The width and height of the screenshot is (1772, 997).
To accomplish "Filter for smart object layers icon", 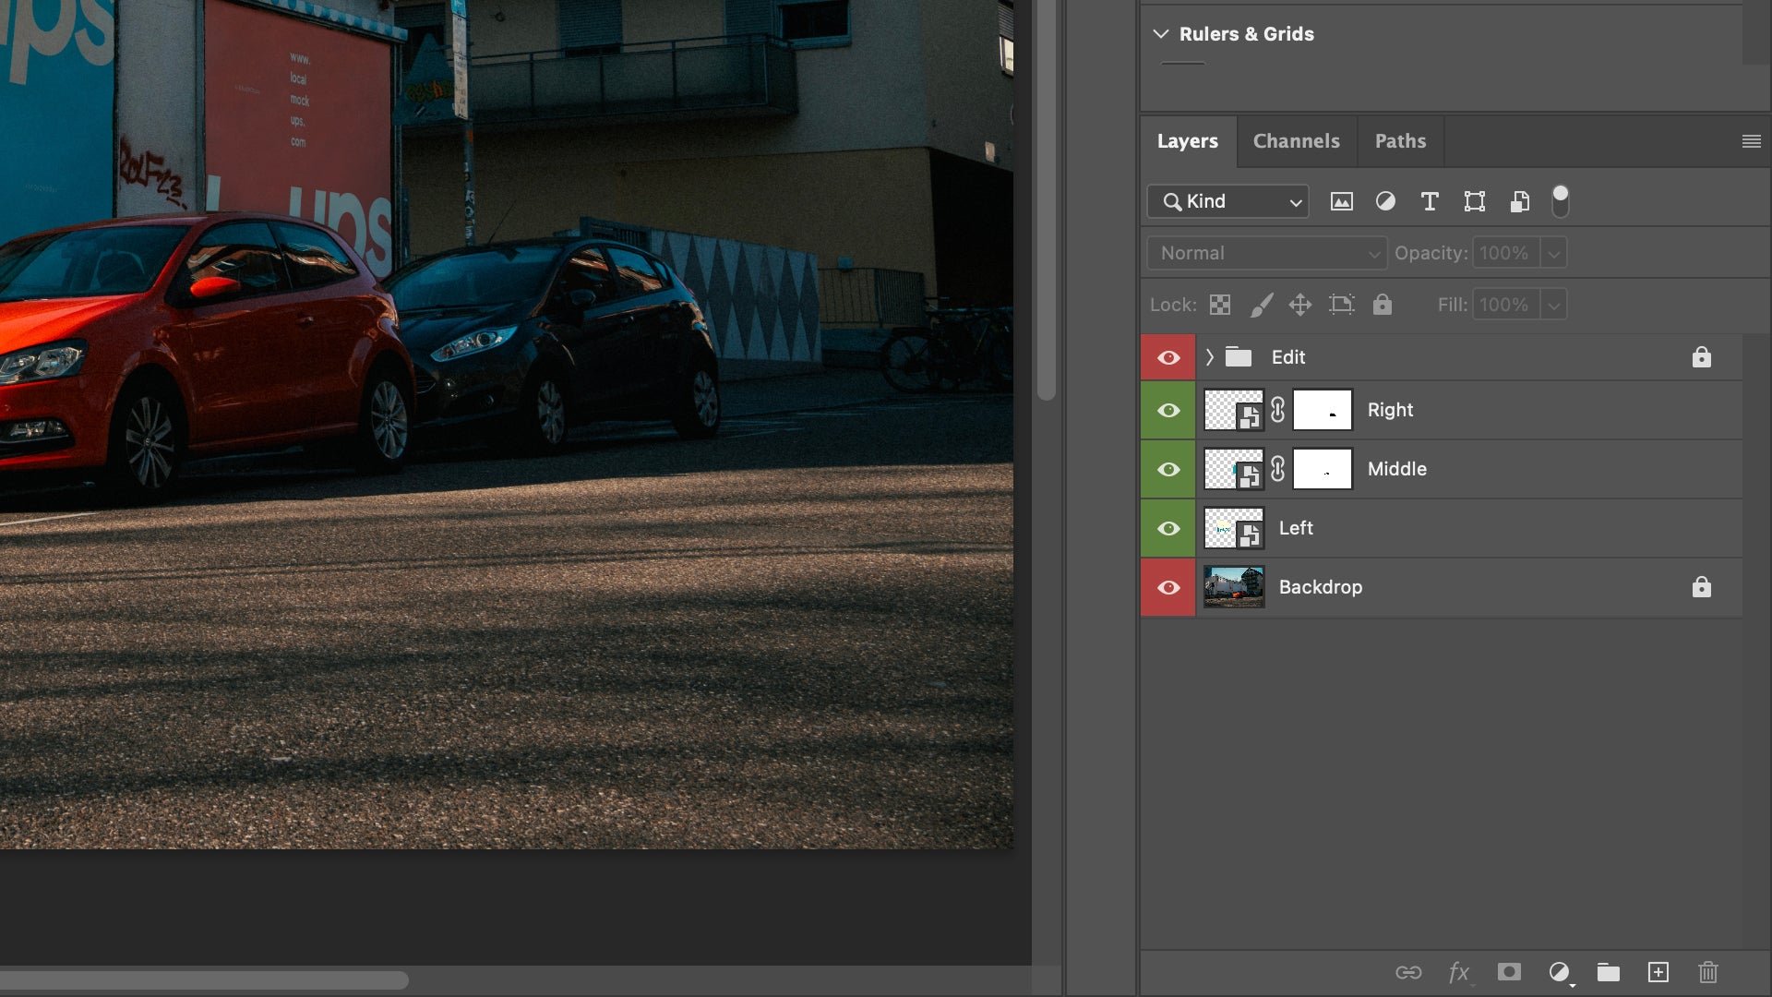I will pos(1519,201).
